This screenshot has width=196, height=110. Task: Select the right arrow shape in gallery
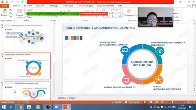click(x=113, y=13)
